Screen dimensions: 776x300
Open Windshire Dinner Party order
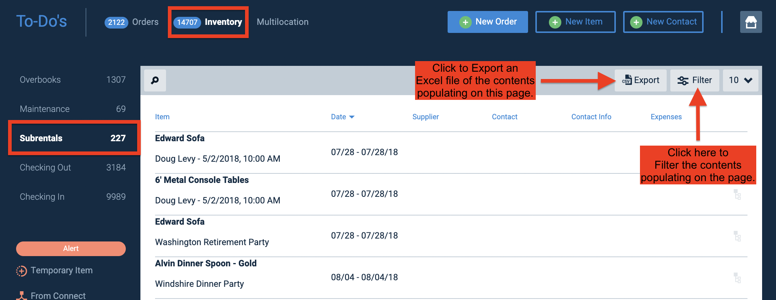coord(199,284)
